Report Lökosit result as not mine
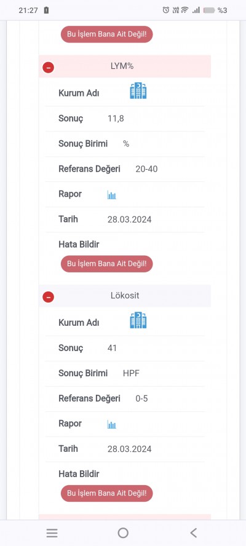 point(106,493)
